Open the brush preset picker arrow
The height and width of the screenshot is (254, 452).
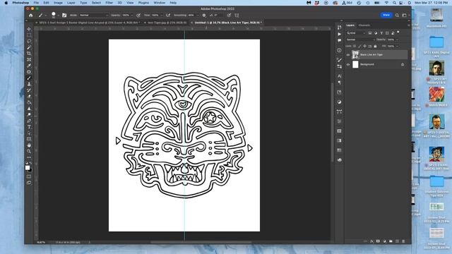tap(58, 16)
